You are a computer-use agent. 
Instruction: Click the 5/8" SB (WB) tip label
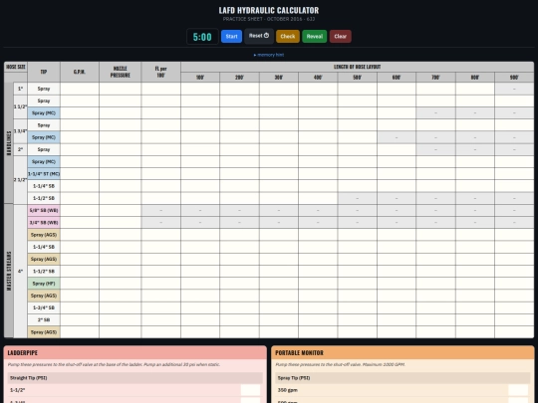coord(44,210)
